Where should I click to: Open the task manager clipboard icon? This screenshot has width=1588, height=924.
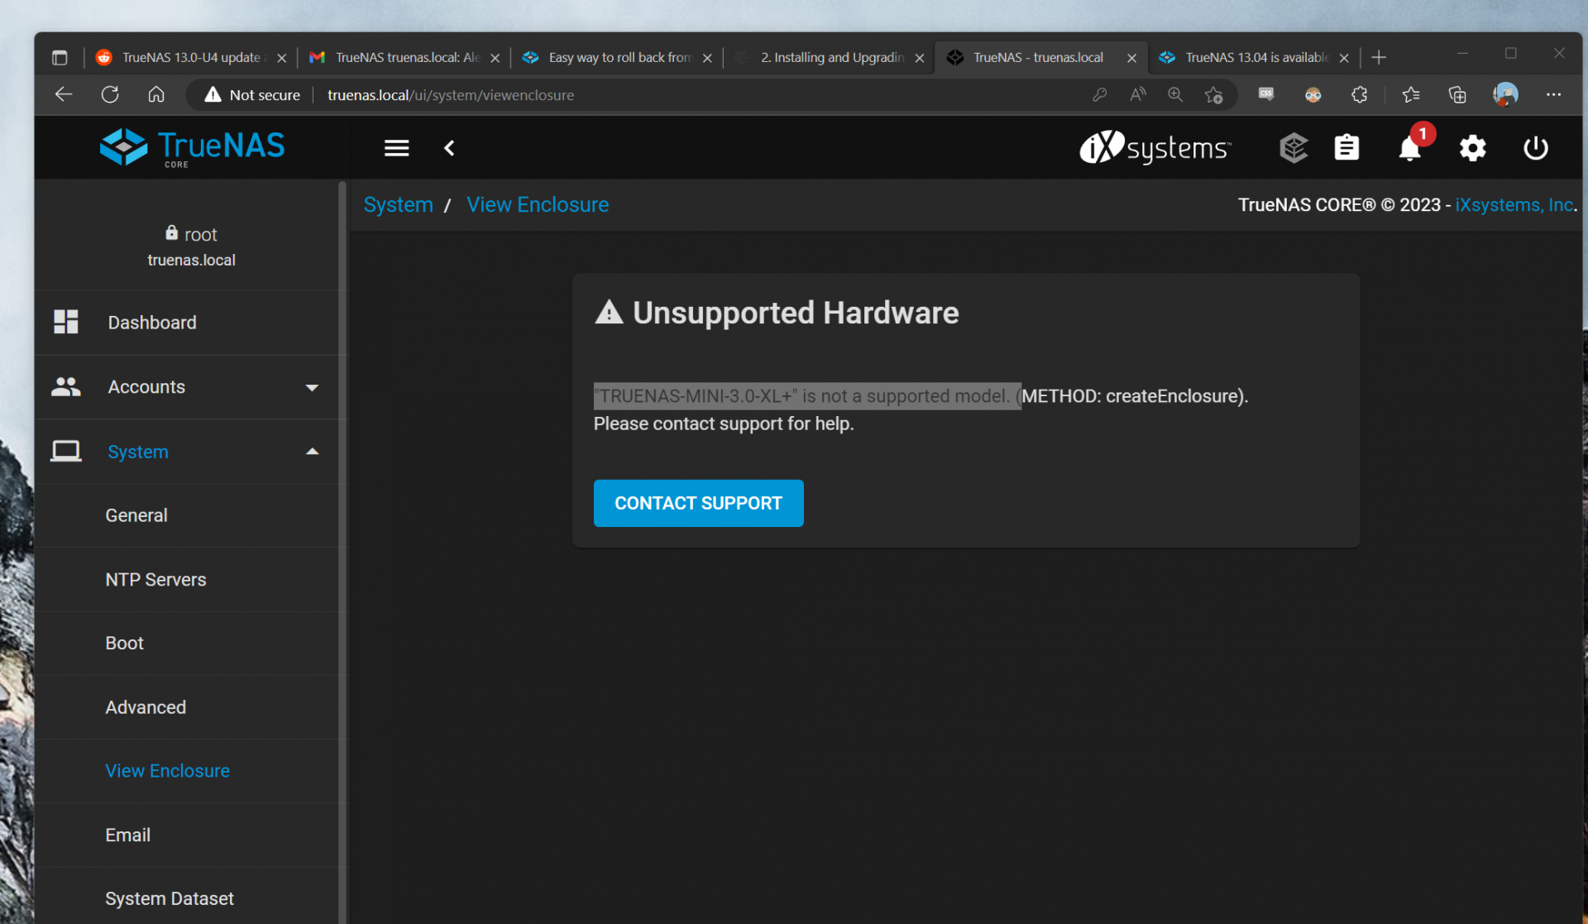click(1346, 148)
